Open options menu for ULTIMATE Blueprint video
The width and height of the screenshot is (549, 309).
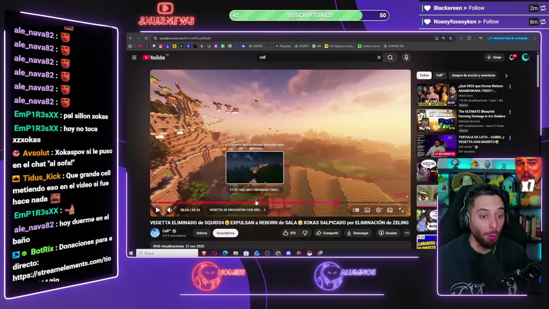click(510, 112)
